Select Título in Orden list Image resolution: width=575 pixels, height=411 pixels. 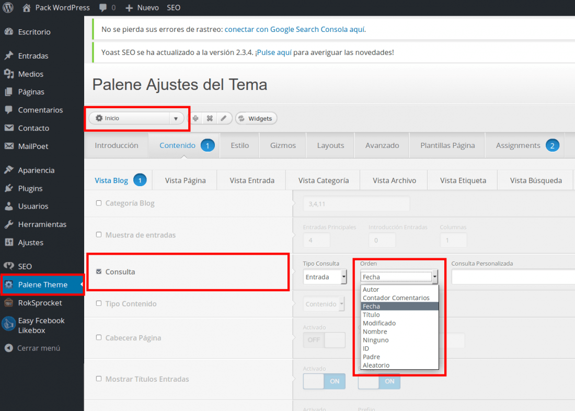click(x=400, y=315)
